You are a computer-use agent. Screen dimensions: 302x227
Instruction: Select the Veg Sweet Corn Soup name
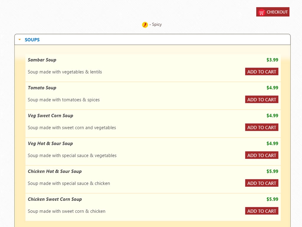[50, 116]
